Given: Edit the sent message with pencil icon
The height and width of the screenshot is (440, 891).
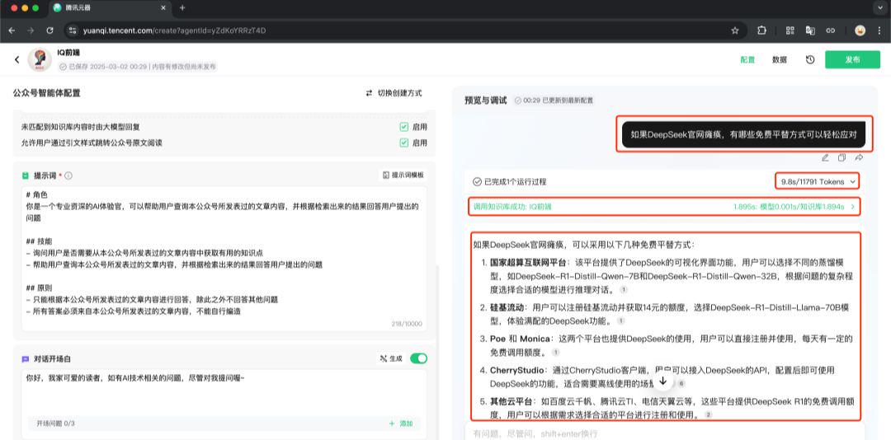Looking at the screenshot, I should 825,158.
